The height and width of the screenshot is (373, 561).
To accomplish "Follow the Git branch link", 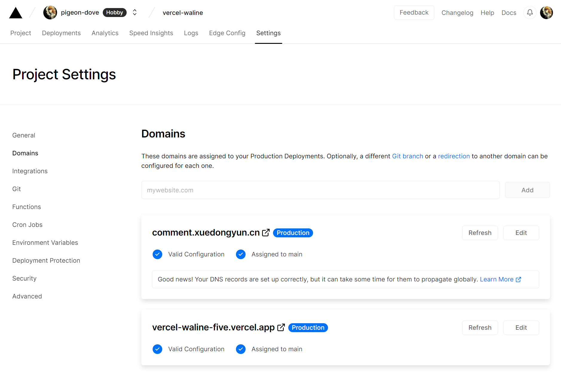I will pyautogui.click(x=407, y=156).
